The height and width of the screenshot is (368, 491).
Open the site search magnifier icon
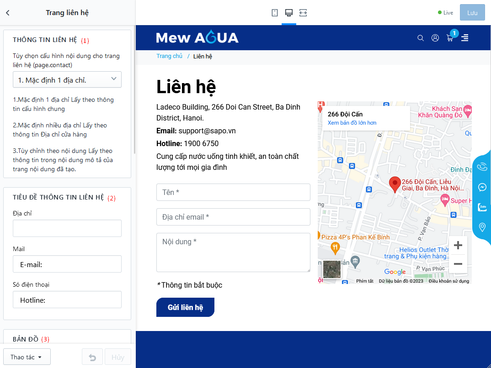[x=421, y=38]
